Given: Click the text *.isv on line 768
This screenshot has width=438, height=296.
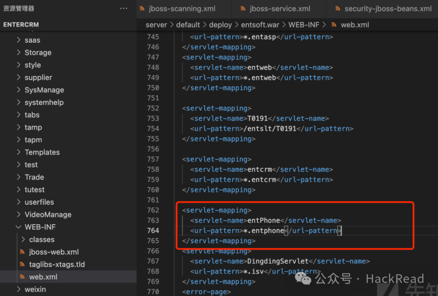Looking at the screenshot, I should point(253,271).
